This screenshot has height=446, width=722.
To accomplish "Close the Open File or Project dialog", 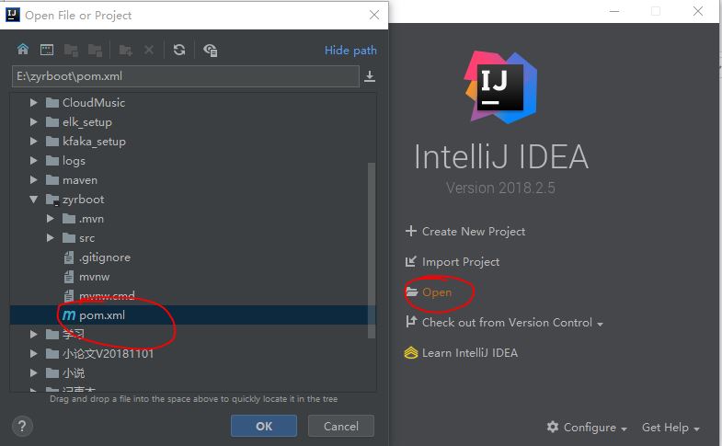I will coord(374,15).
